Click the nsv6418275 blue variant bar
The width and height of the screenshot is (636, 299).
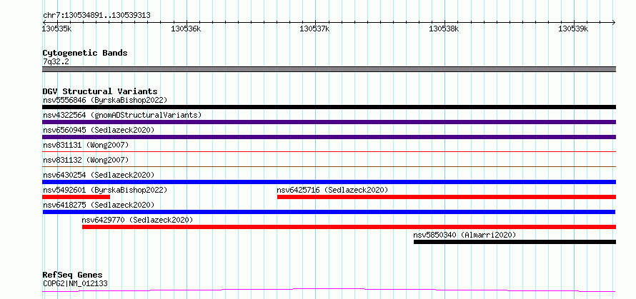329,212
